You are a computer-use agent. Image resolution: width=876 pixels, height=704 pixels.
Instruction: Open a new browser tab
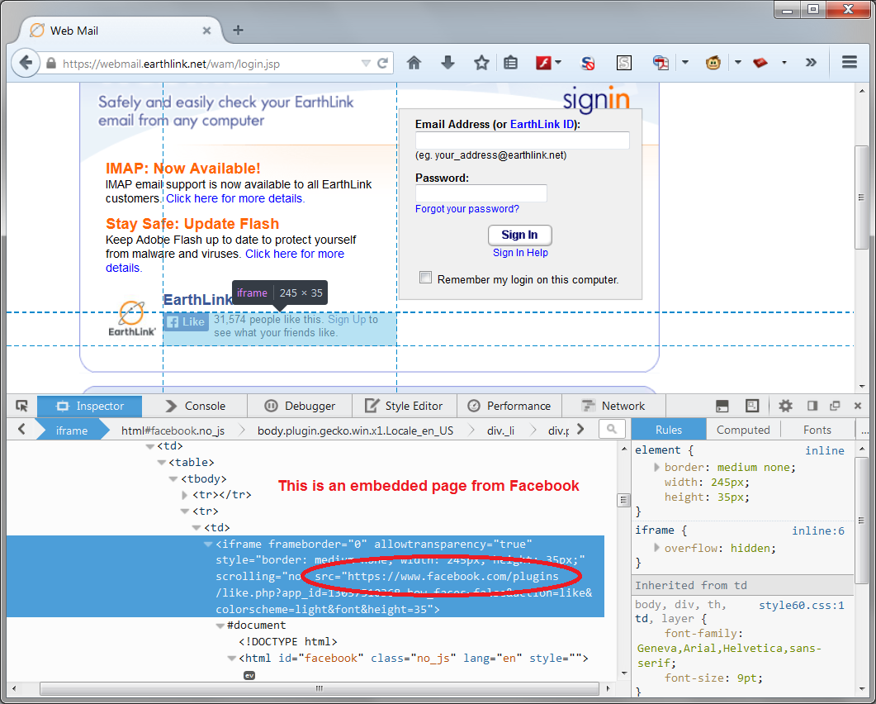point(238,31)
